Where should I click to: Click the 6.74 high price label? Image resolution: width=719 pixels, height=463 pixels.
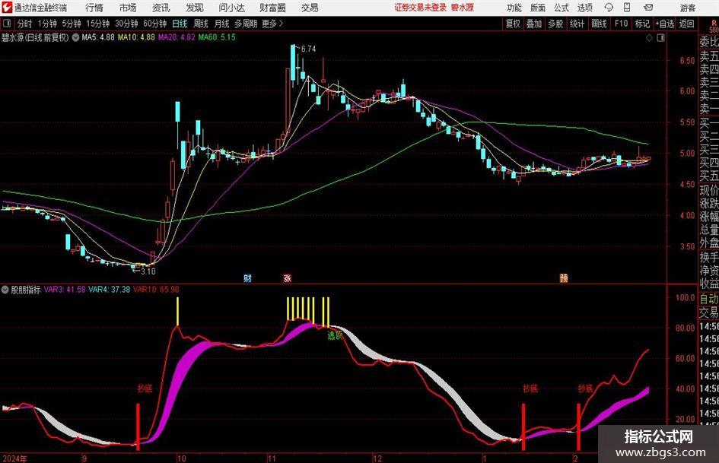(x=309, y=49)
